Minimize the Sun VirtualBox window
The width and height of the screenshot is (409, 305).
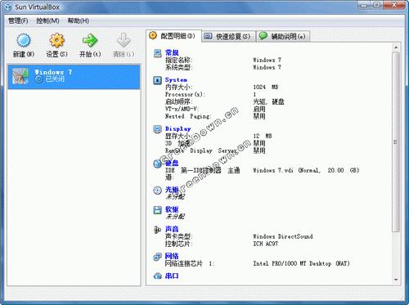pyautogui.click(x=364, y=5)
